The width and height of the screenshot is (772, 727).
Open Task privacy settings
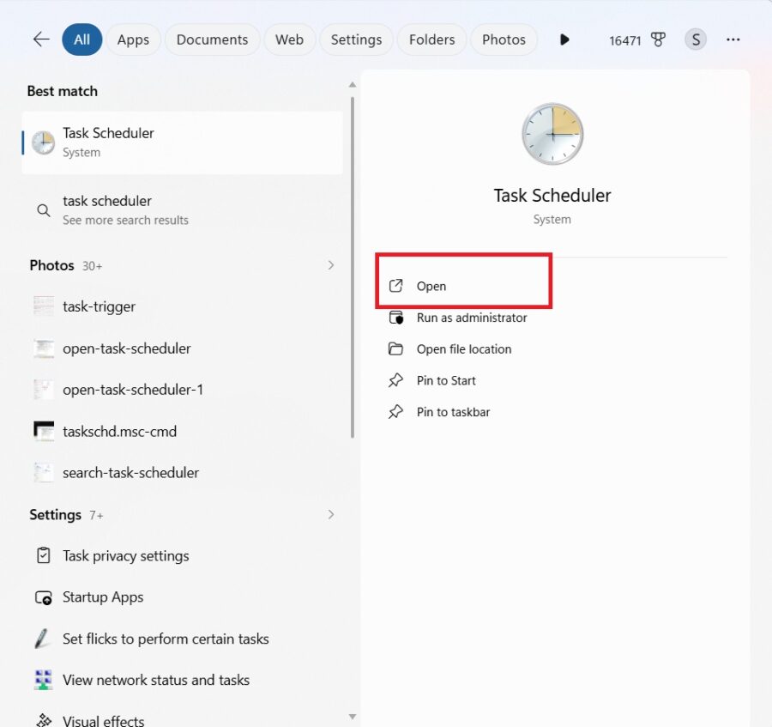click(182, 555)
